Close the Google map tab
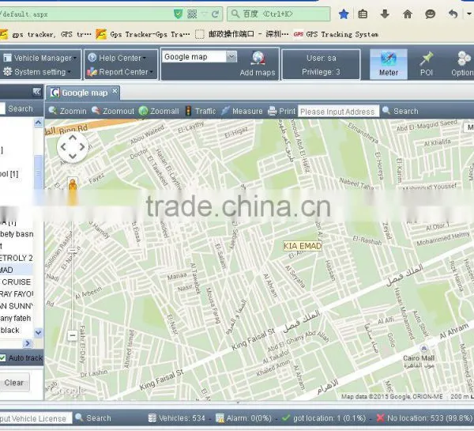The height and width of the screenshot is (431, 474). [x=115, y=91]
